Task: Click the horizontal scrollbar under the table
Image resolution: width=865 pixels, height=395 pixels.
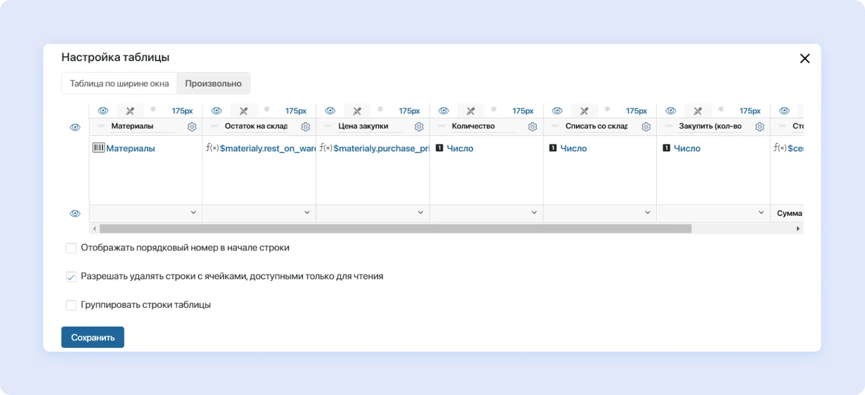Action: [395, 229]
